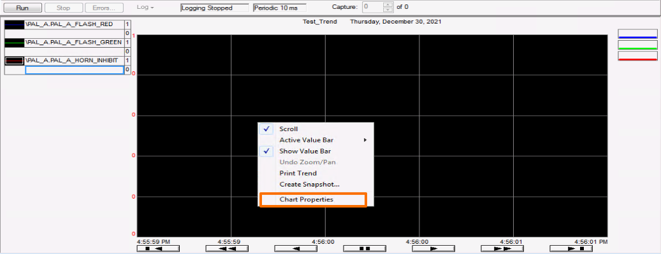Click the empty tag entry field below HORN_INHIBIT
The image size is (661, 254).
tap(75, 71)
